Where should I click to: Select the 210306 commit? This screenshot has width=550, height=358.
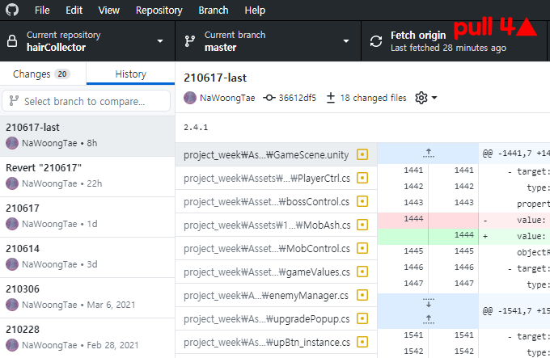(x=87, y=297)
